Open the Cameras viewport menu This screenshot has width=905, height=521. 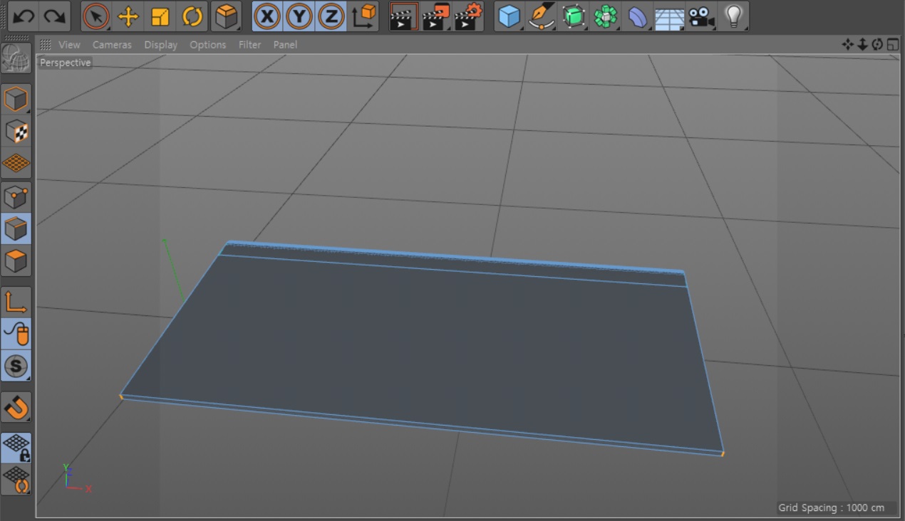click(112, 45)
